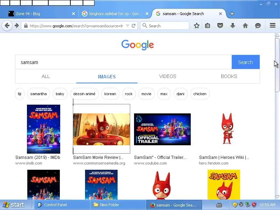The width and height of the screenshot is (280, 210).
Task: Go back using the browser back arrow
Action: tap(7, 26)
